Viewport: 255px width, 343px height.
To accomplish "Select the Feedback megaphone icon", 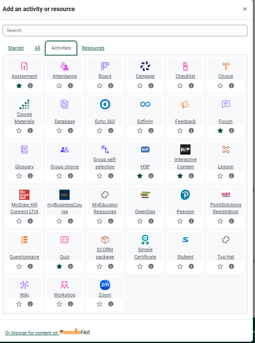I will pos(185,104).
